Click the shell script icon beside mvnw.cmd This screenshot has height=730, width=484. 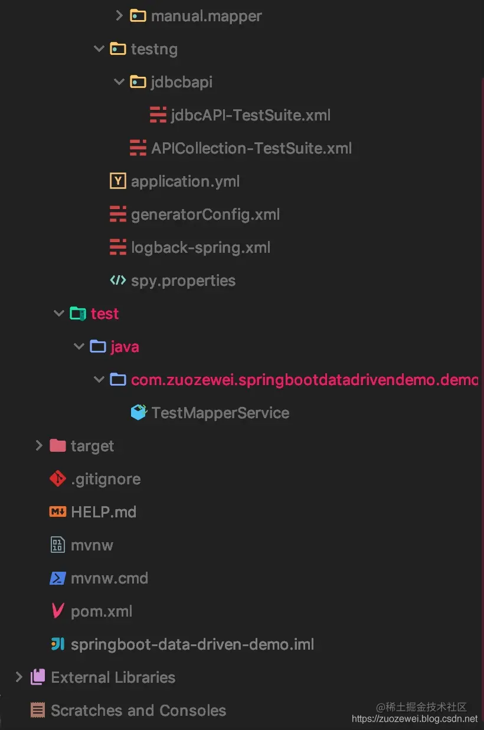point(58,578)
